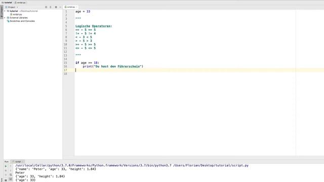
Task: Click the External Libraries icon
Action: [x=8, y=18]
